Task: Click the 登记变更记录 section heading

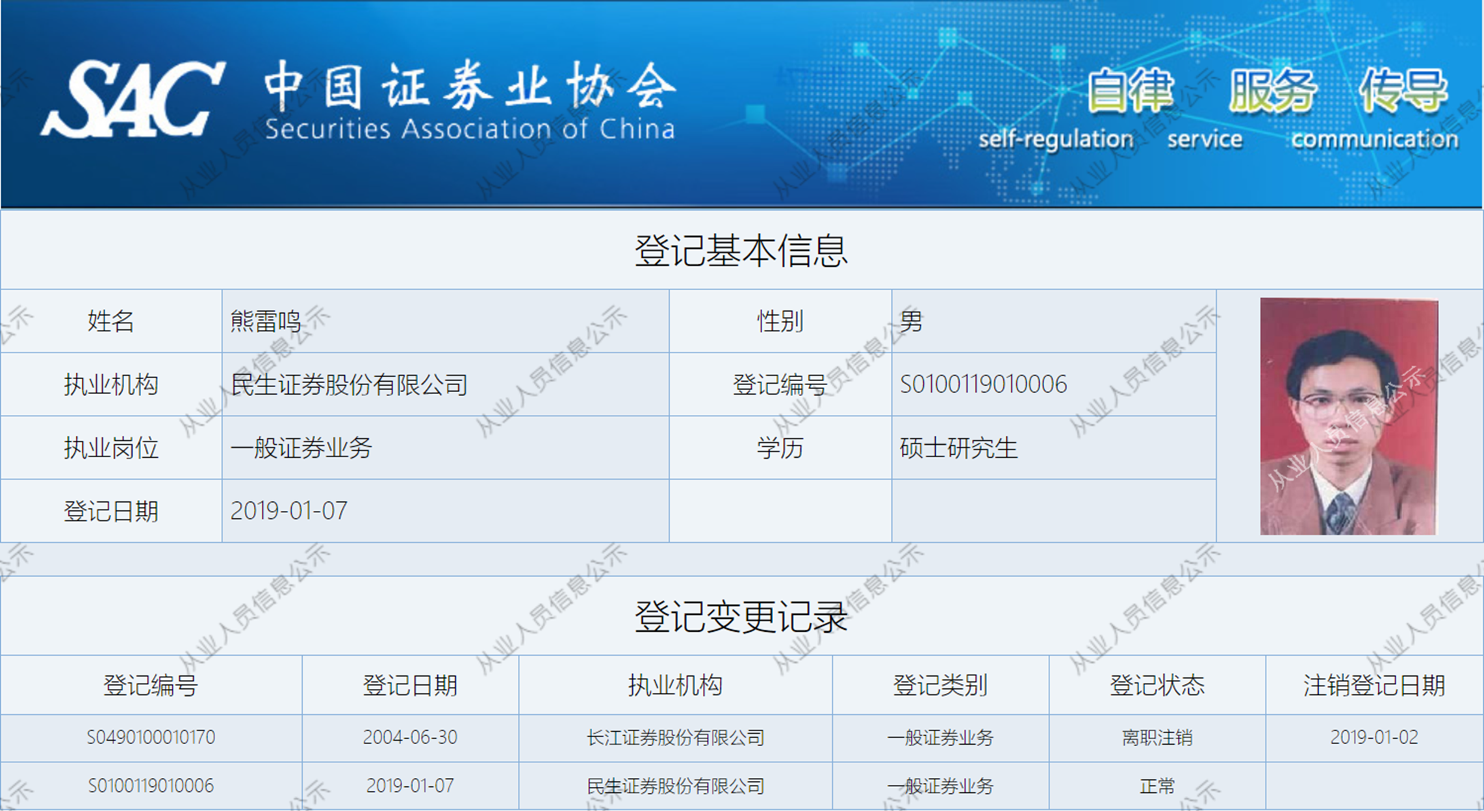Action: pyautogui.click(x=741, y=616)
